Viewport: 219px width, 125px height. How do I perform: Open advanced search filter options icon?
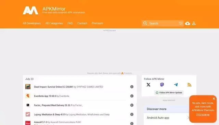[181, 23]
